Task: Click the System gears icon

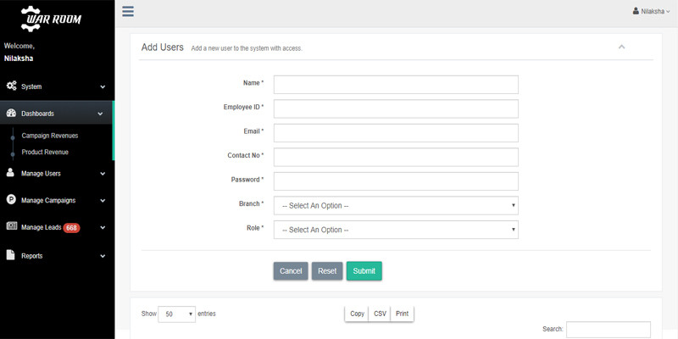Action: tap(12, 86)
